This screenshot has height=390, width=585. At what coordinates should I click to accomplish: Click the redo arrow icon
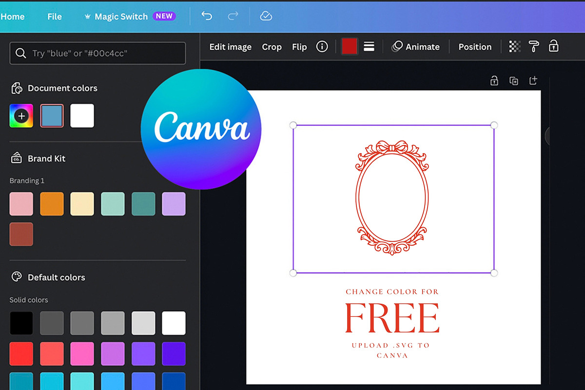point(233,16)
